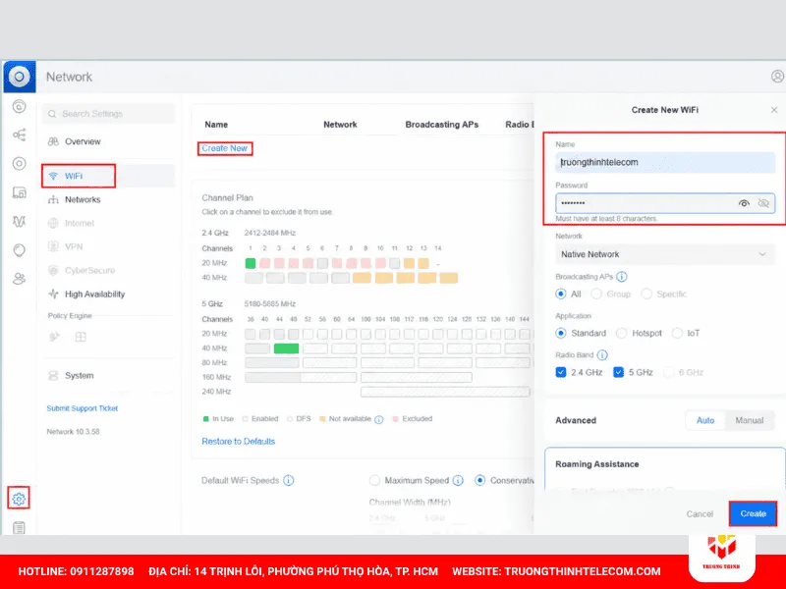Show info for Broadcasting APs
Viewport: 786px width, 589px height.
tap(622, 277)
